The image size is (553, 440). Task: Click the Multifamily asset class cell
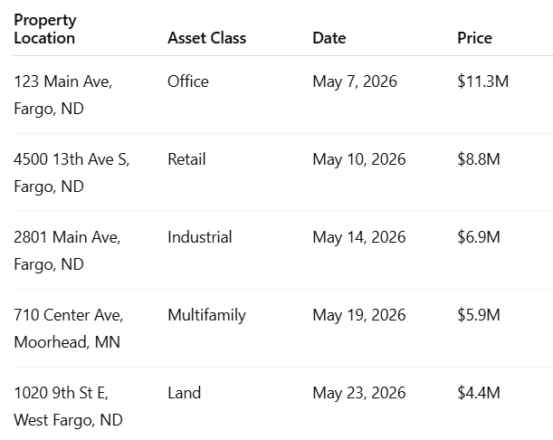[206, 315]
